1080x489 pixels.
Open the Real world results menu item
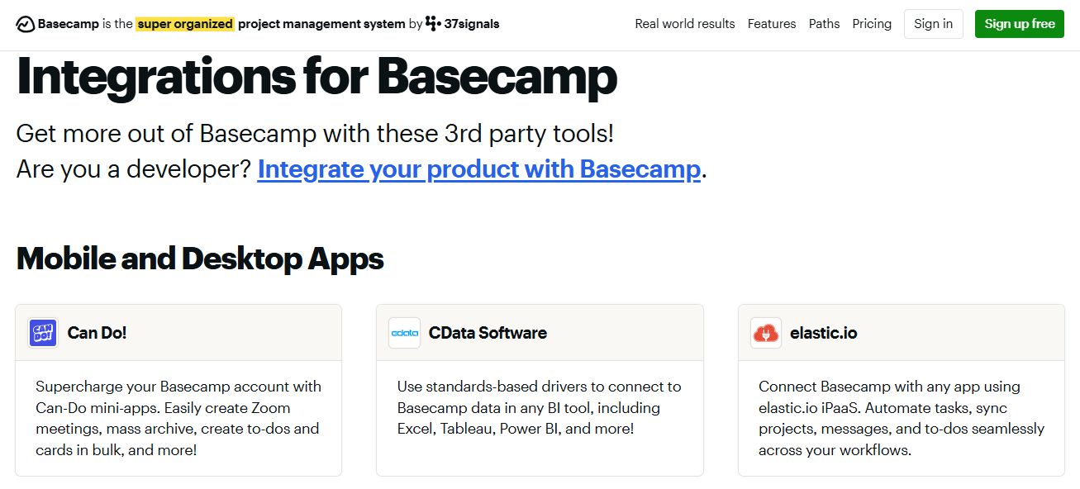[x=684, y=23]
